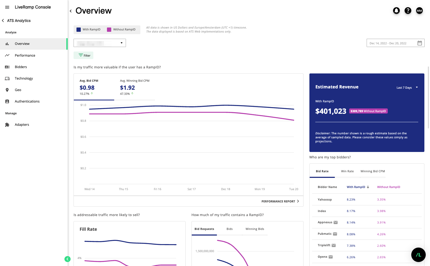Viewport: 430px width, 266px height.
Task: Open the blurred account selector dropdown
Action: (100, 43)
